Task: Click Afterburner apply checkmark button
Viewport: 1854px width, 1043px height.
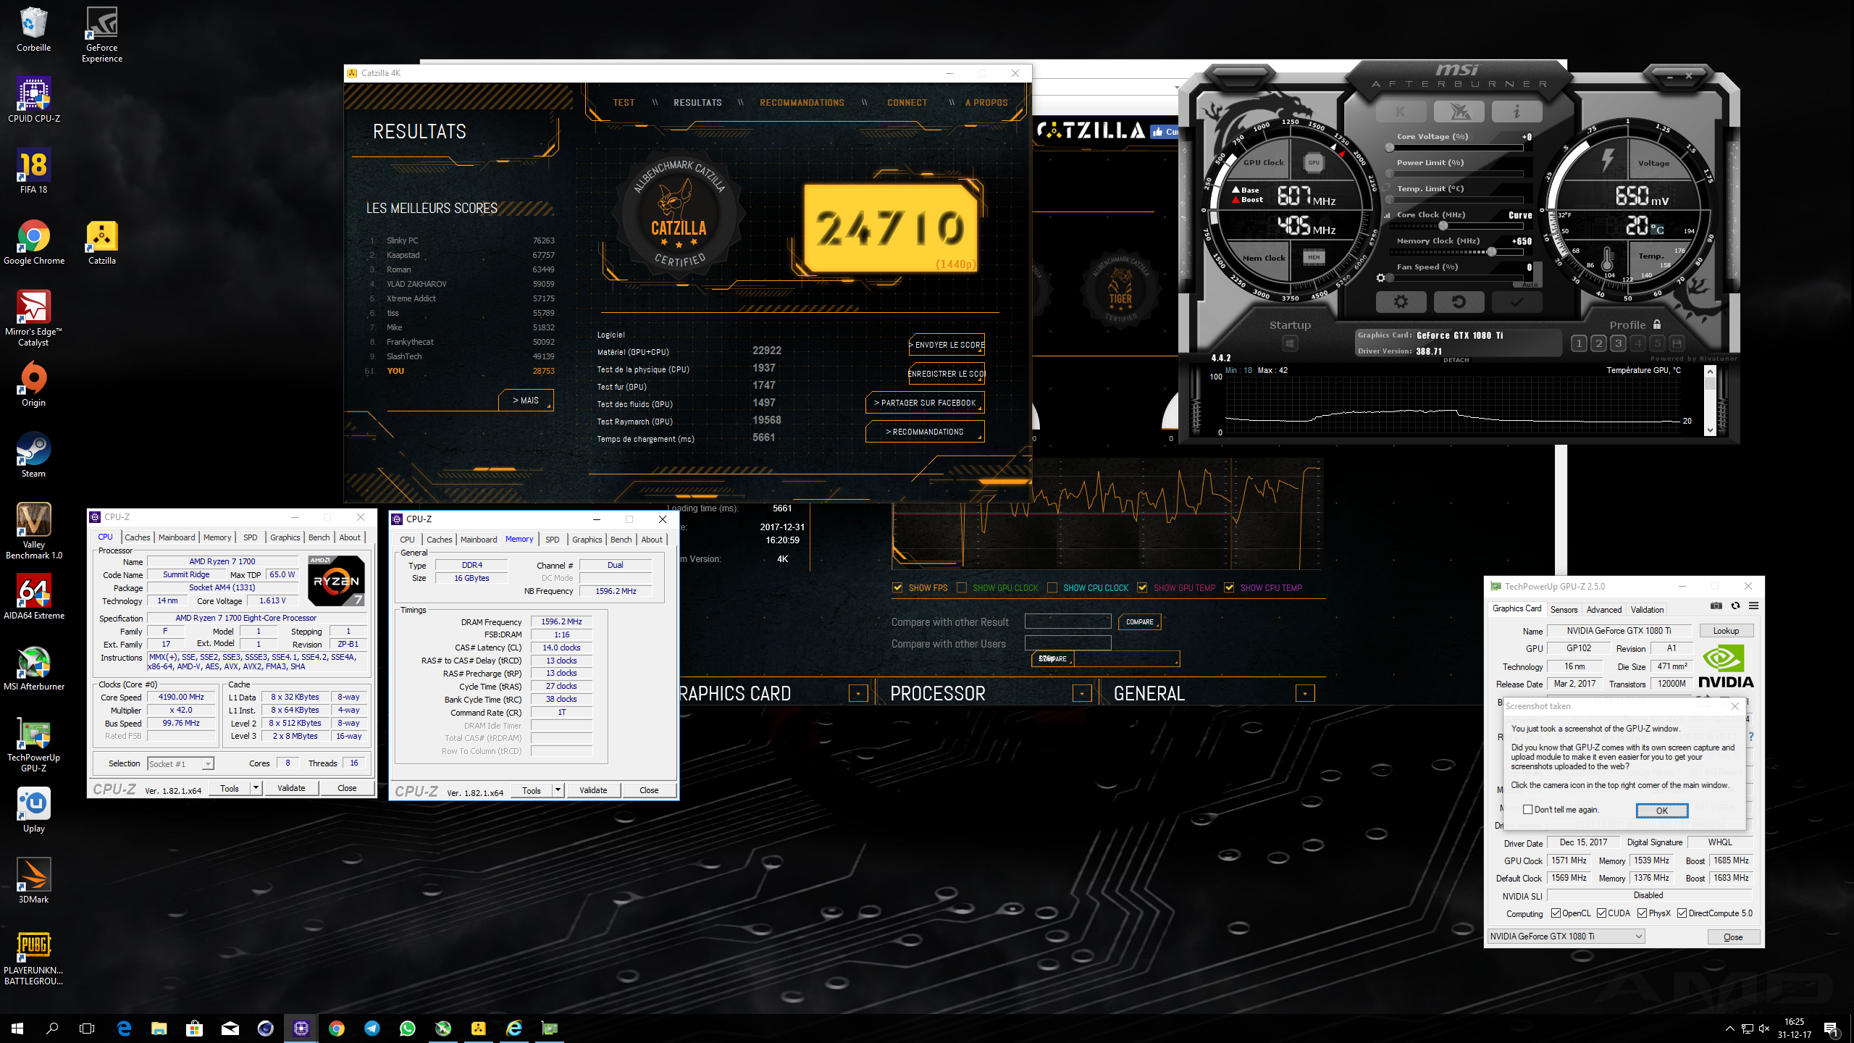Action: (x=1517, y=302)
